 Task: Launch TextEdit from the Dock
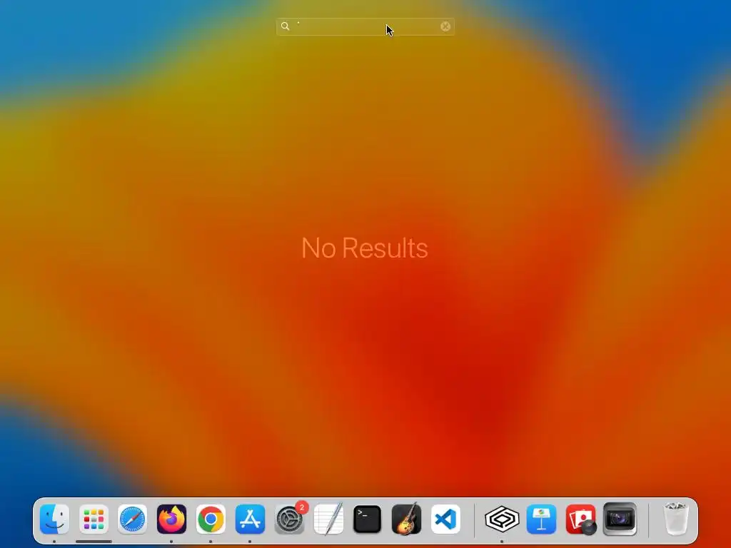coord(328,519)
